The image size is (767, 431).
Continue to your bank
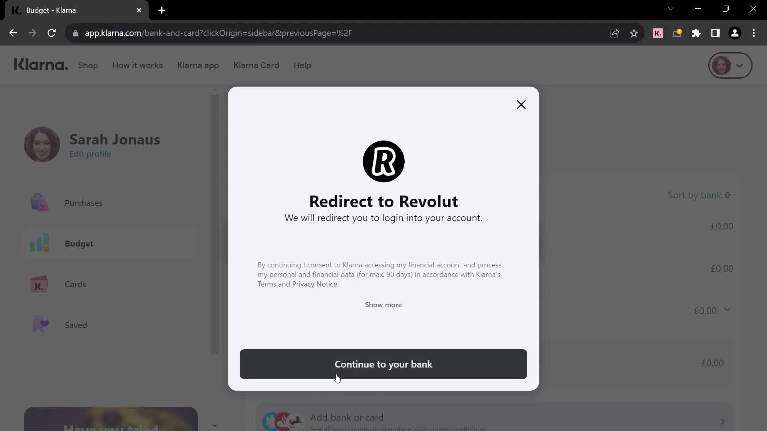pyautogui.click(x=383, y=364)
